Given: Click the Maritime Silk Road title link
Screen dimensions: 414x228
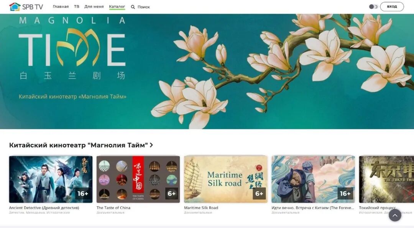Looking at the screenshot, I should pyautogui.click(x=201, y=208).
